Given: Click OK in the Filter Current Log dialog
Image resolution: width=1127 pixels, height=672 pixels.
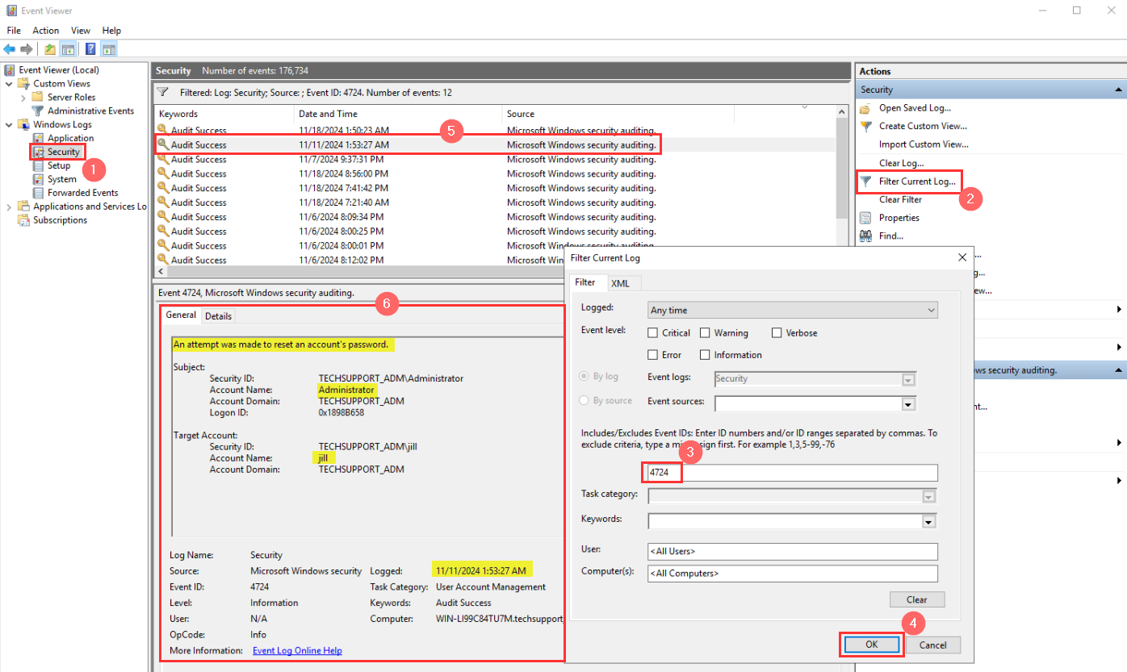Looking at the screenshot, I should (x=870, y=645).
